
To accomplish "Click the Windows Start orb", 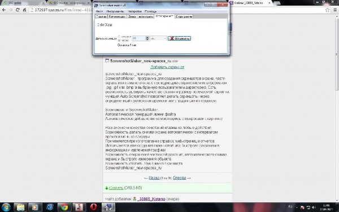I will click(6, 207).
